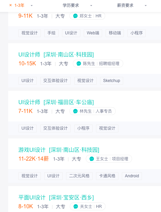This screenshot has width=161, height=212.
Task: Open chat with 林先生 via the chat bubble icon
Action: (x=75, y=111)
